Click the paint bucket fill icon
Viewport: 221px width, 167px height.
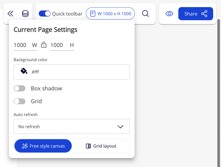pos(24,71)
